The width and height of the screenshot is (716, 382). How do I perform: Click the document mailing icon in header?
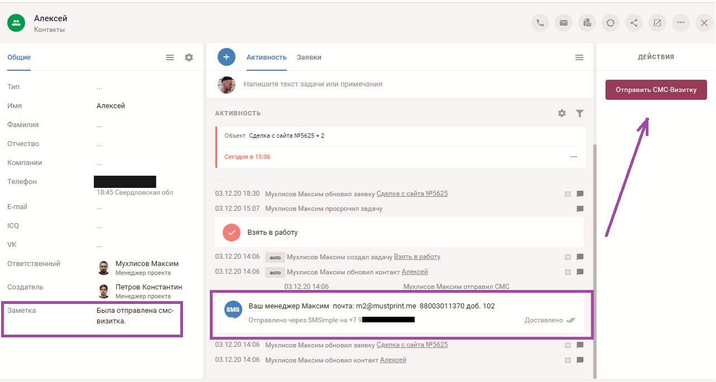click(587, 23)
